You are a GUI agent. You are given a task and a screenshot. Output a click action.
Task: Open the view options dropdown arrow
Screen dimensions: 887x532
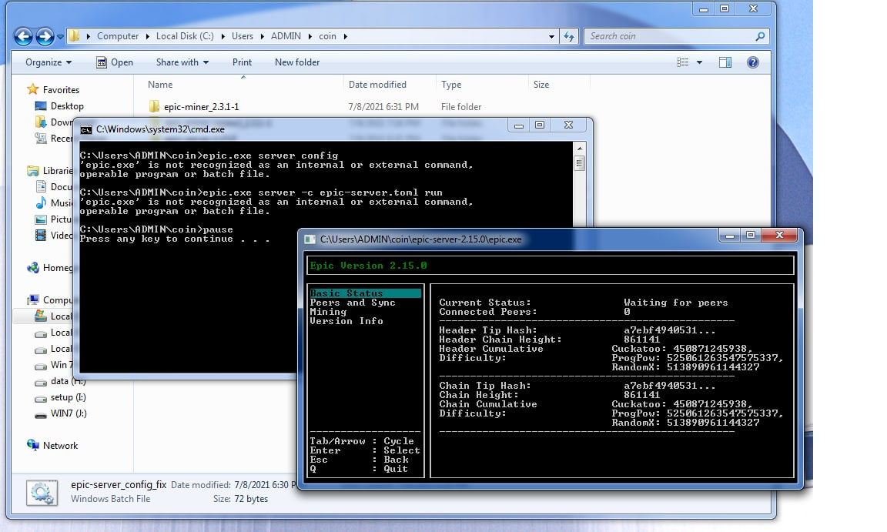coord(699,62)
